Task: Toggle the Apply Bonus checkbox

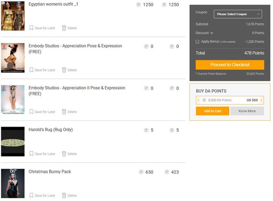Action: tap(197, 41)
